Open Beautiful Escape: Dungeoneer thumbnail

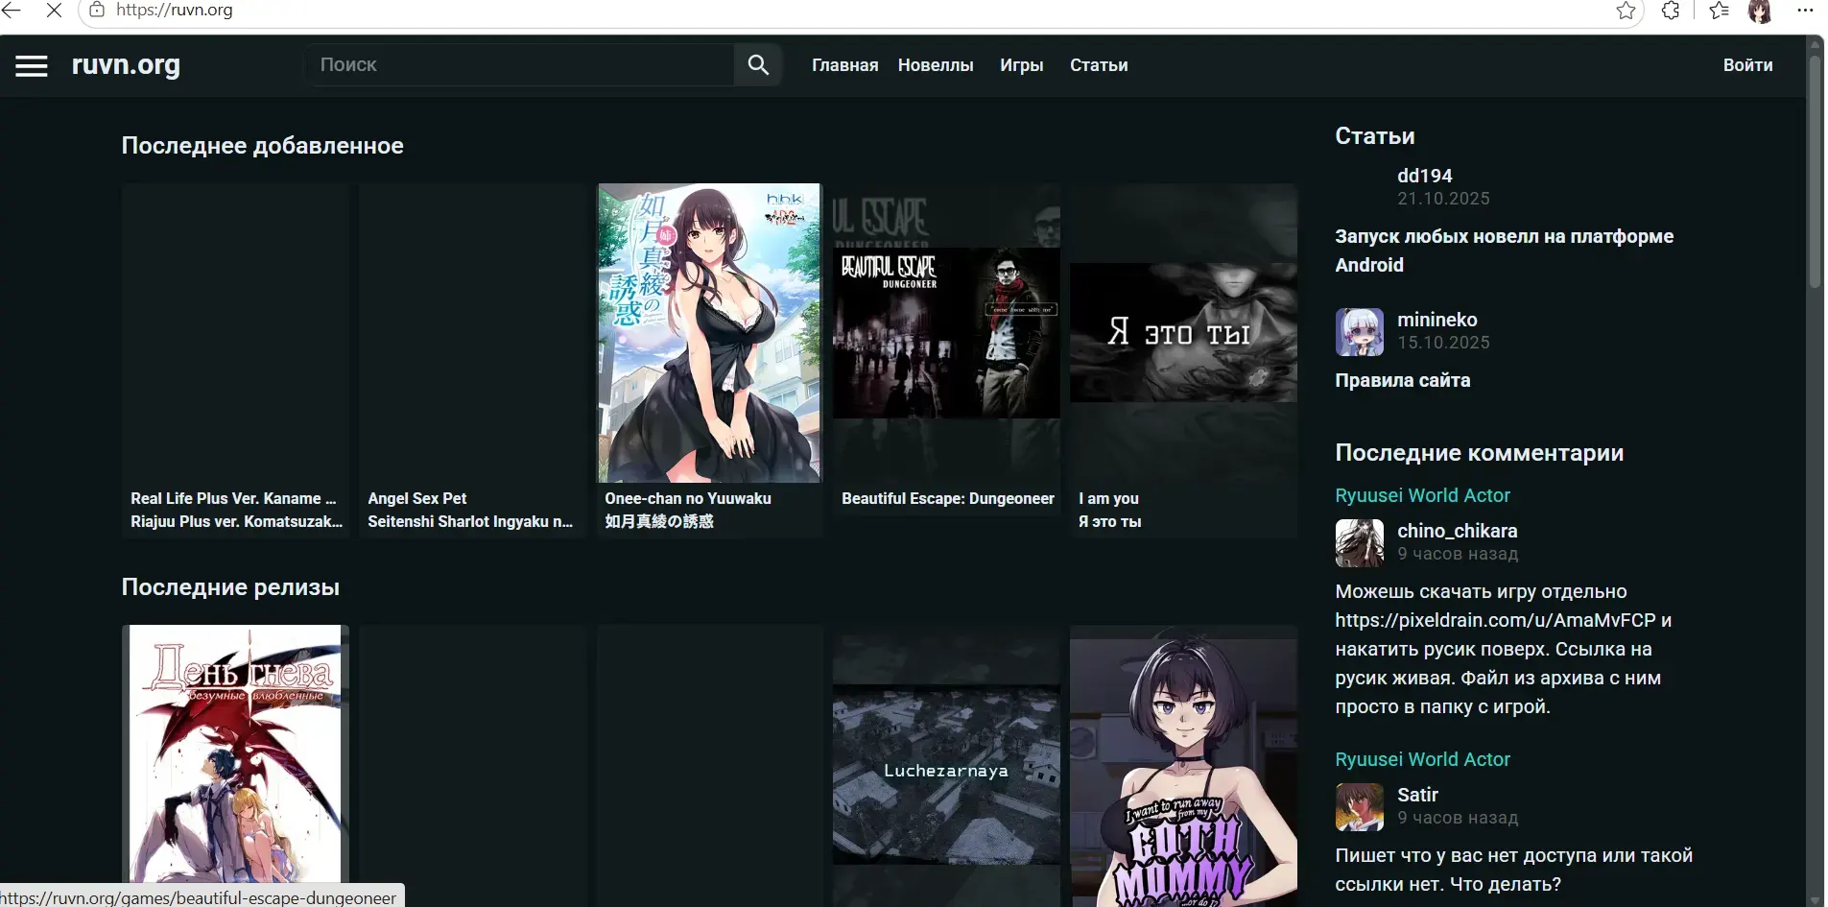pos(946,333)
